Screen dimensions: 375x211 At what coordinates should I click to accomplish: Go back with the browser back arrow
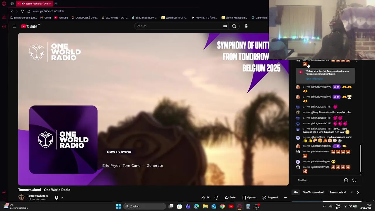click(12, 11)
